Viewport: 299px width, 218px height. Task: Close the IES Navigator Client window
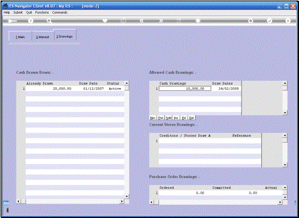pos(293,6)
